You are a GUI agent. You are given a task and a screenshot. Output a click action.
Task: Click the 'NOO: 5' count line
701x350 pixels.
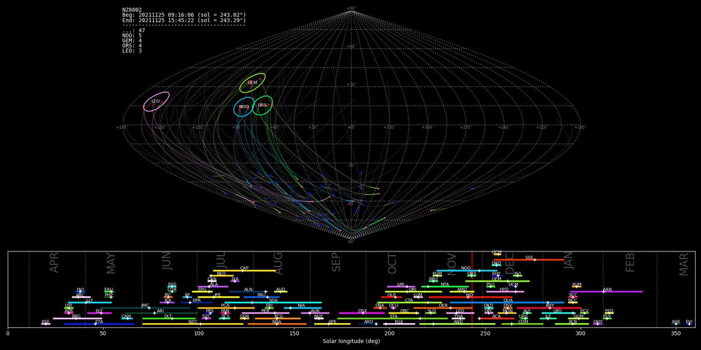click(x=132, y=36)
